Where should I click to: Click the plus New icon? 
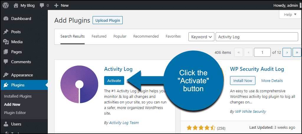56,6
